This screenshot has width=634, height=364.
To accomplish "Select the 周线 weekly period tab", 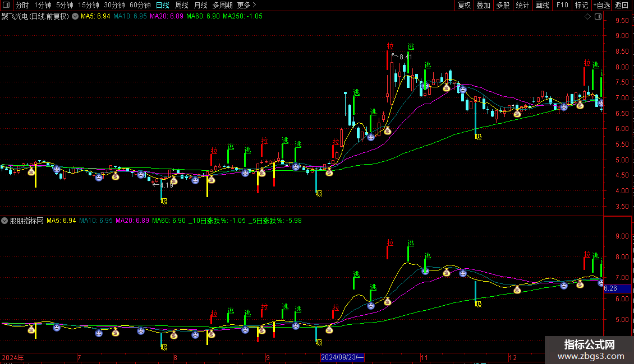I will [182, 5].
